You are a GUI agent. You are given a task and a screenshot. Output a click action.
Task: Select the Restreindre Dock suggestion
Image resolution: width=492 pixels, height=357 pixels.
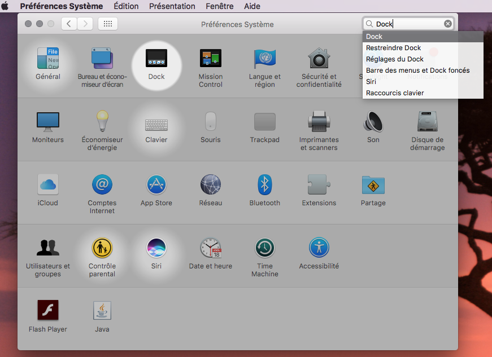(423, 48)
